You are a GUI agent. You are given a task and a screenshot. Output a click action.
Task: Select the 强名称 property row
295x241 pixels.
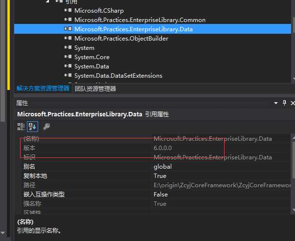click(x=154, y=204)
